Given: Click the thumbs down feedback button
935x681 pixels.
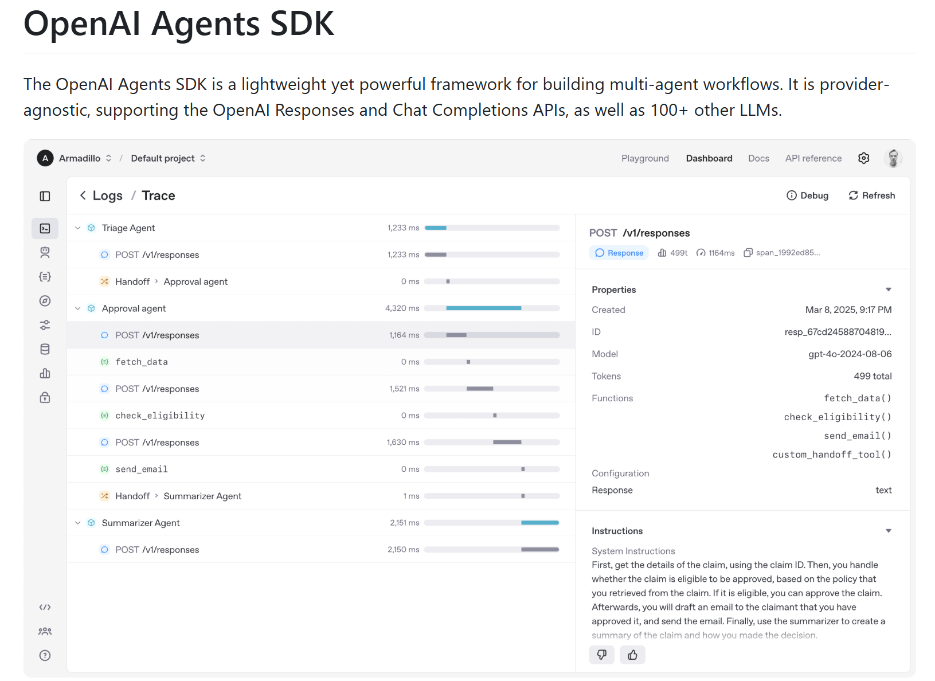Looking at the screenshot, I should tap(601, 655).
